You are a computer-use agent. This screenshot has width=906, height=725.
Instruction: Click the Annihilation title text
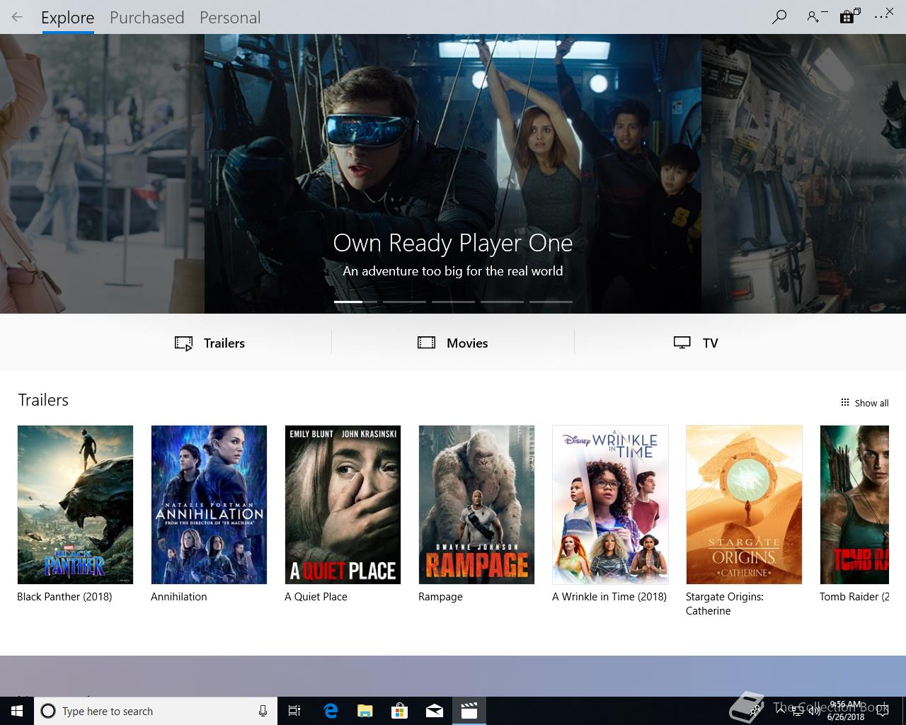click(179, 596)
